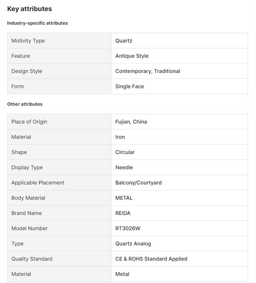The image size is (256, 283).
Task: Click the Fujian, China value
Action: tap(131, 122)
